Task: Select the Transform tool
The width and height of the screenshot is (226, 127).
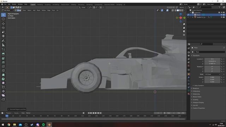Action: [3, 36]
